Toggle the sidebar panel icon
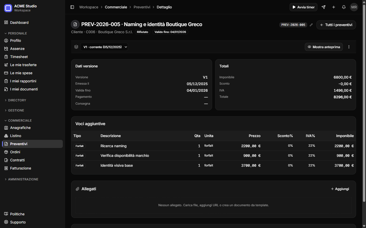366x228 pixels. coord(72,7)
